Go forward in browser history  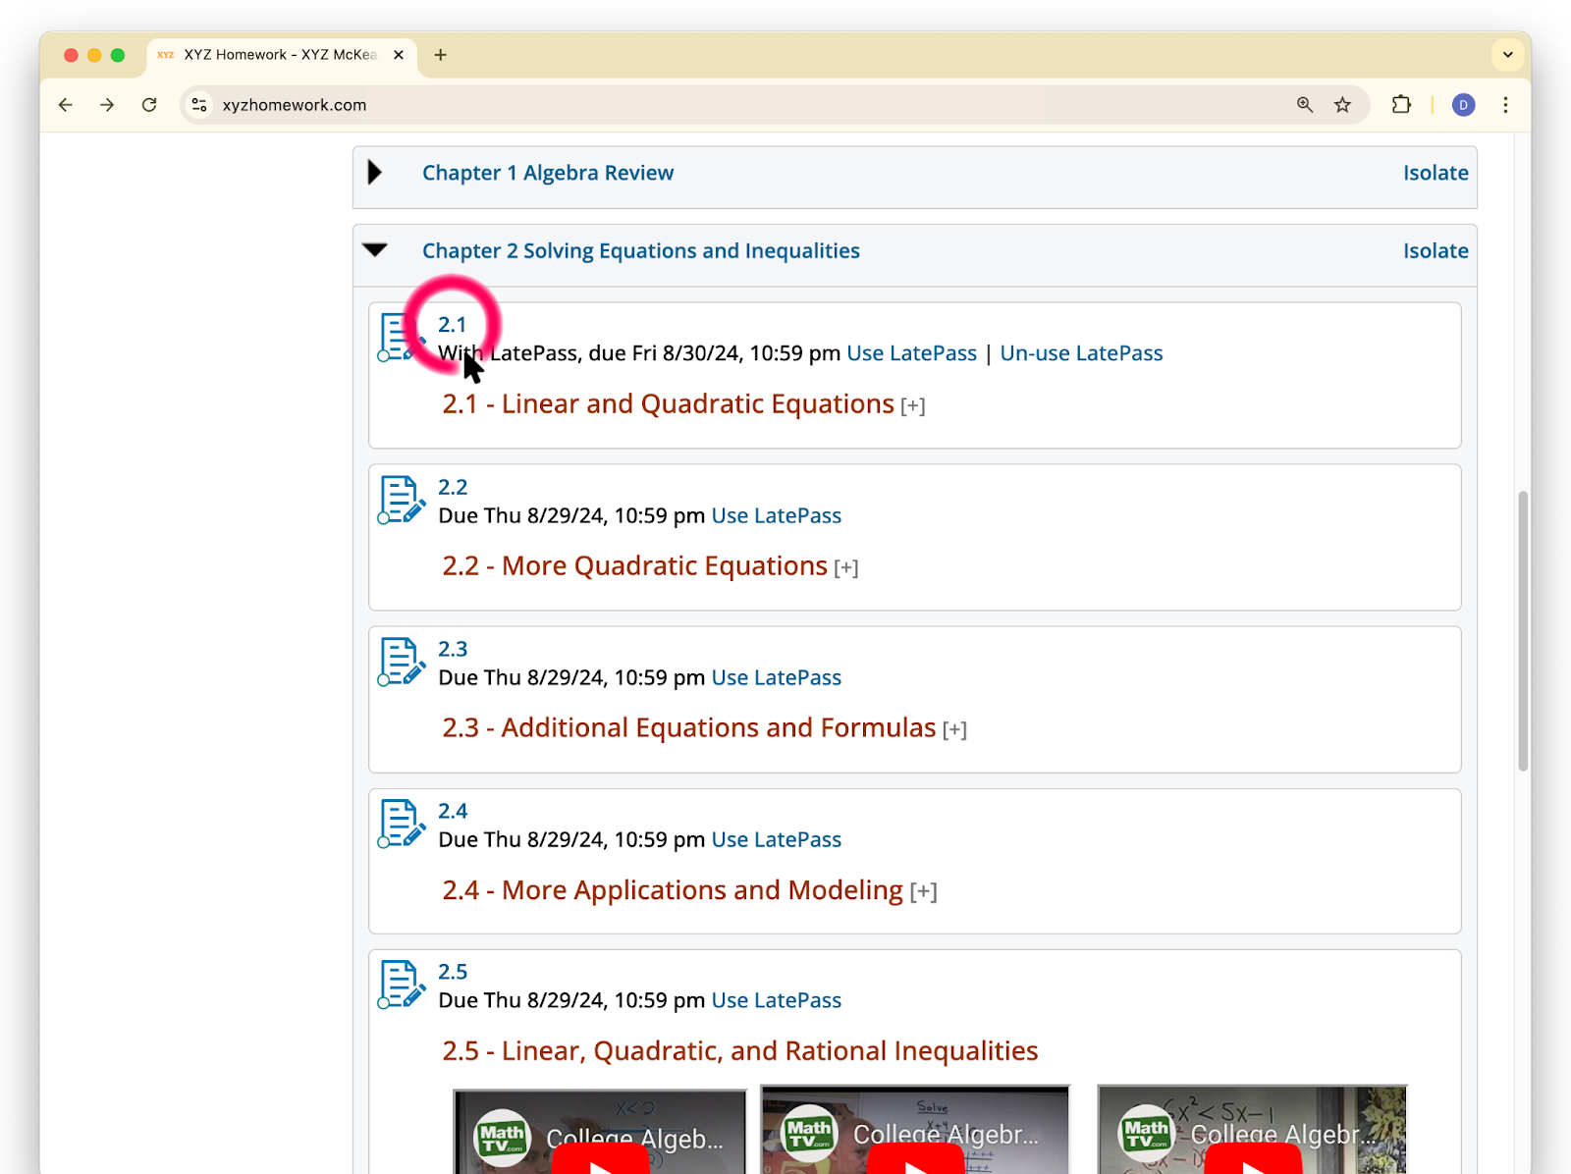[107, 105]
